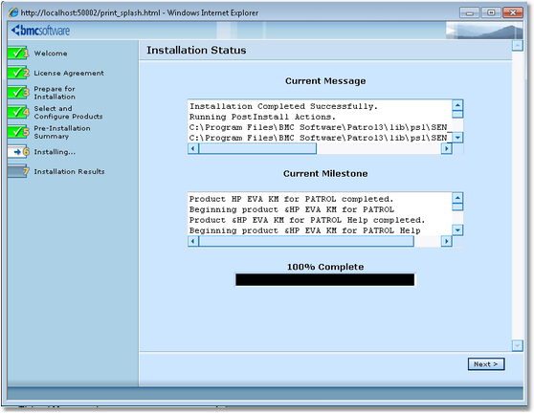Select the Prepare for Installation step label
This screenshot has width=534, height=414.
tap(55, 93)
